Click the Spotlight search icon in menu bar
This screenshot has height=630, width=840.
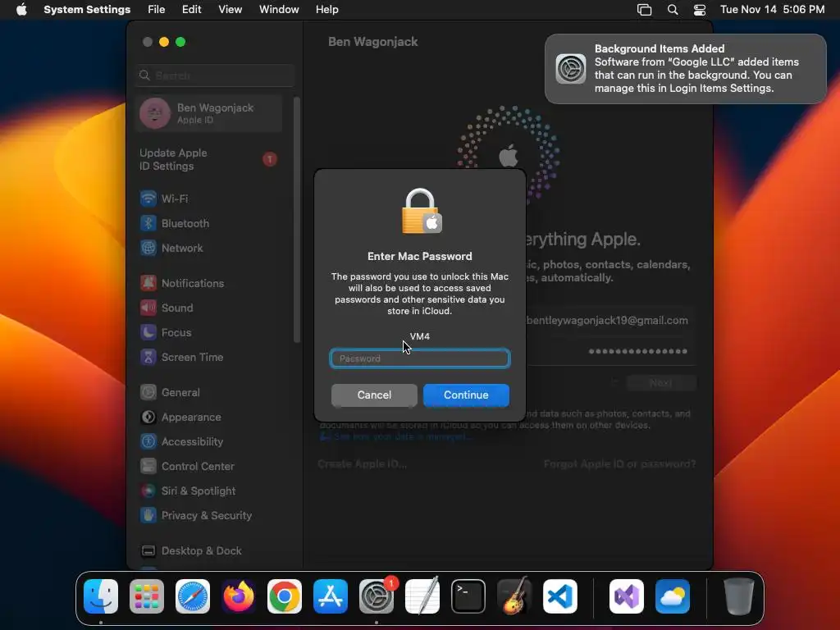click(673, 10)
